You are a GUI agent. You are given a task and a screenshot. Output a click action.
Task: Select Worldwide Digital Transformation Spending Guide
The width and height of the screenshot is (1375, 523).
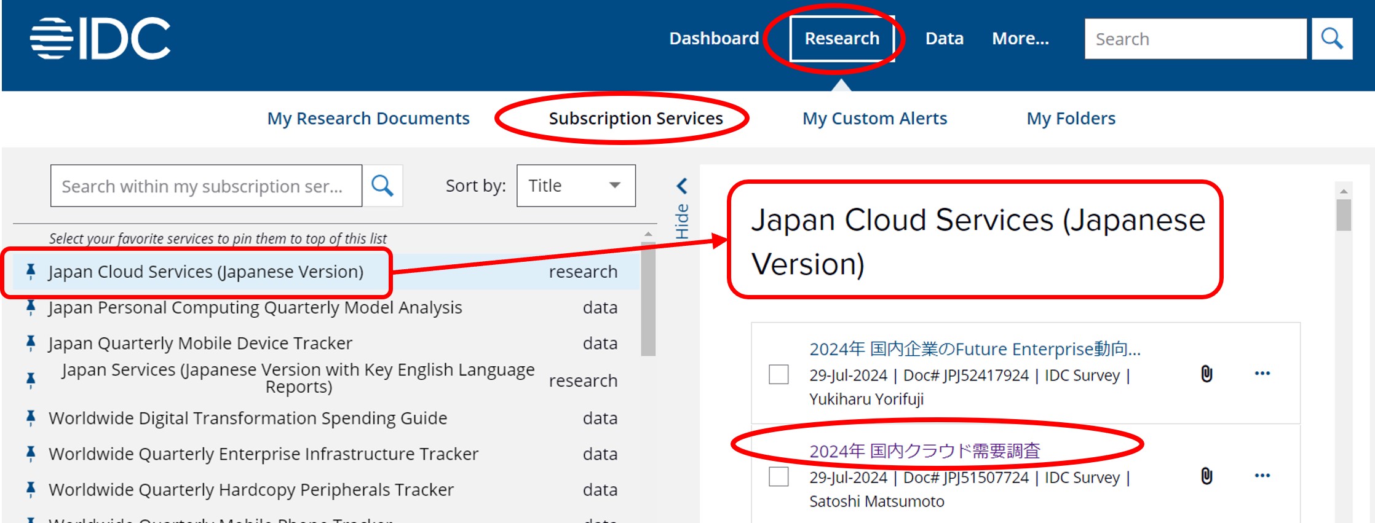(x=248, y=418)
